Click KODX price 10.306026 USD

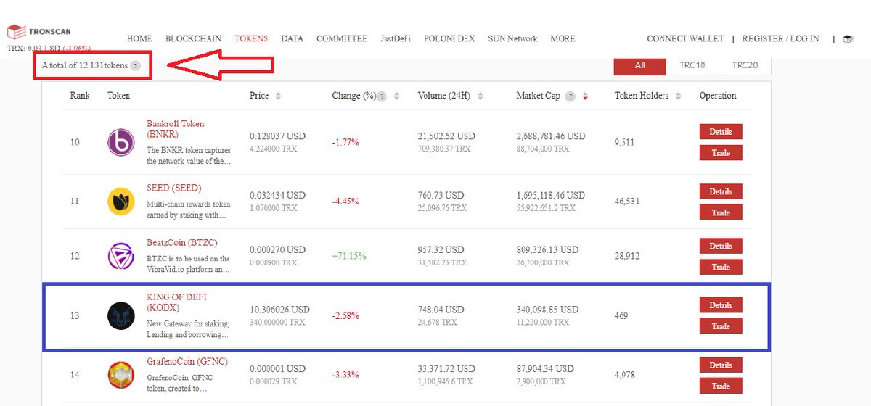(279, 310)
